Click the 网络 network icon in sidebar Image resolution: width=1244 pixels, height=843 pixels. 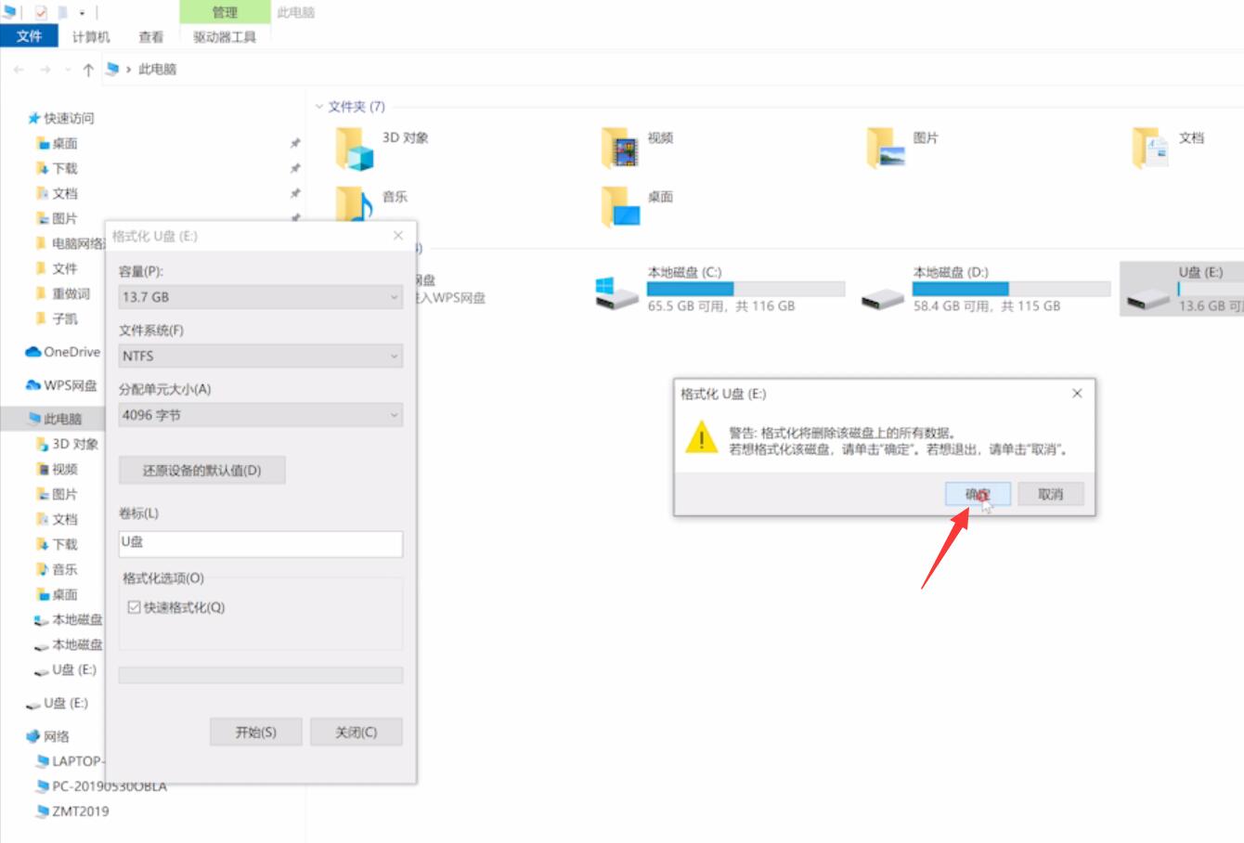pos(33,736)
